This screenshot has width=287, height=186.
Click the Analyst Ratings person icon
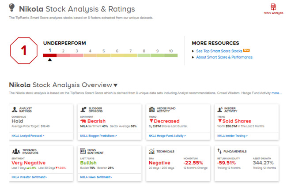[15, 109]
